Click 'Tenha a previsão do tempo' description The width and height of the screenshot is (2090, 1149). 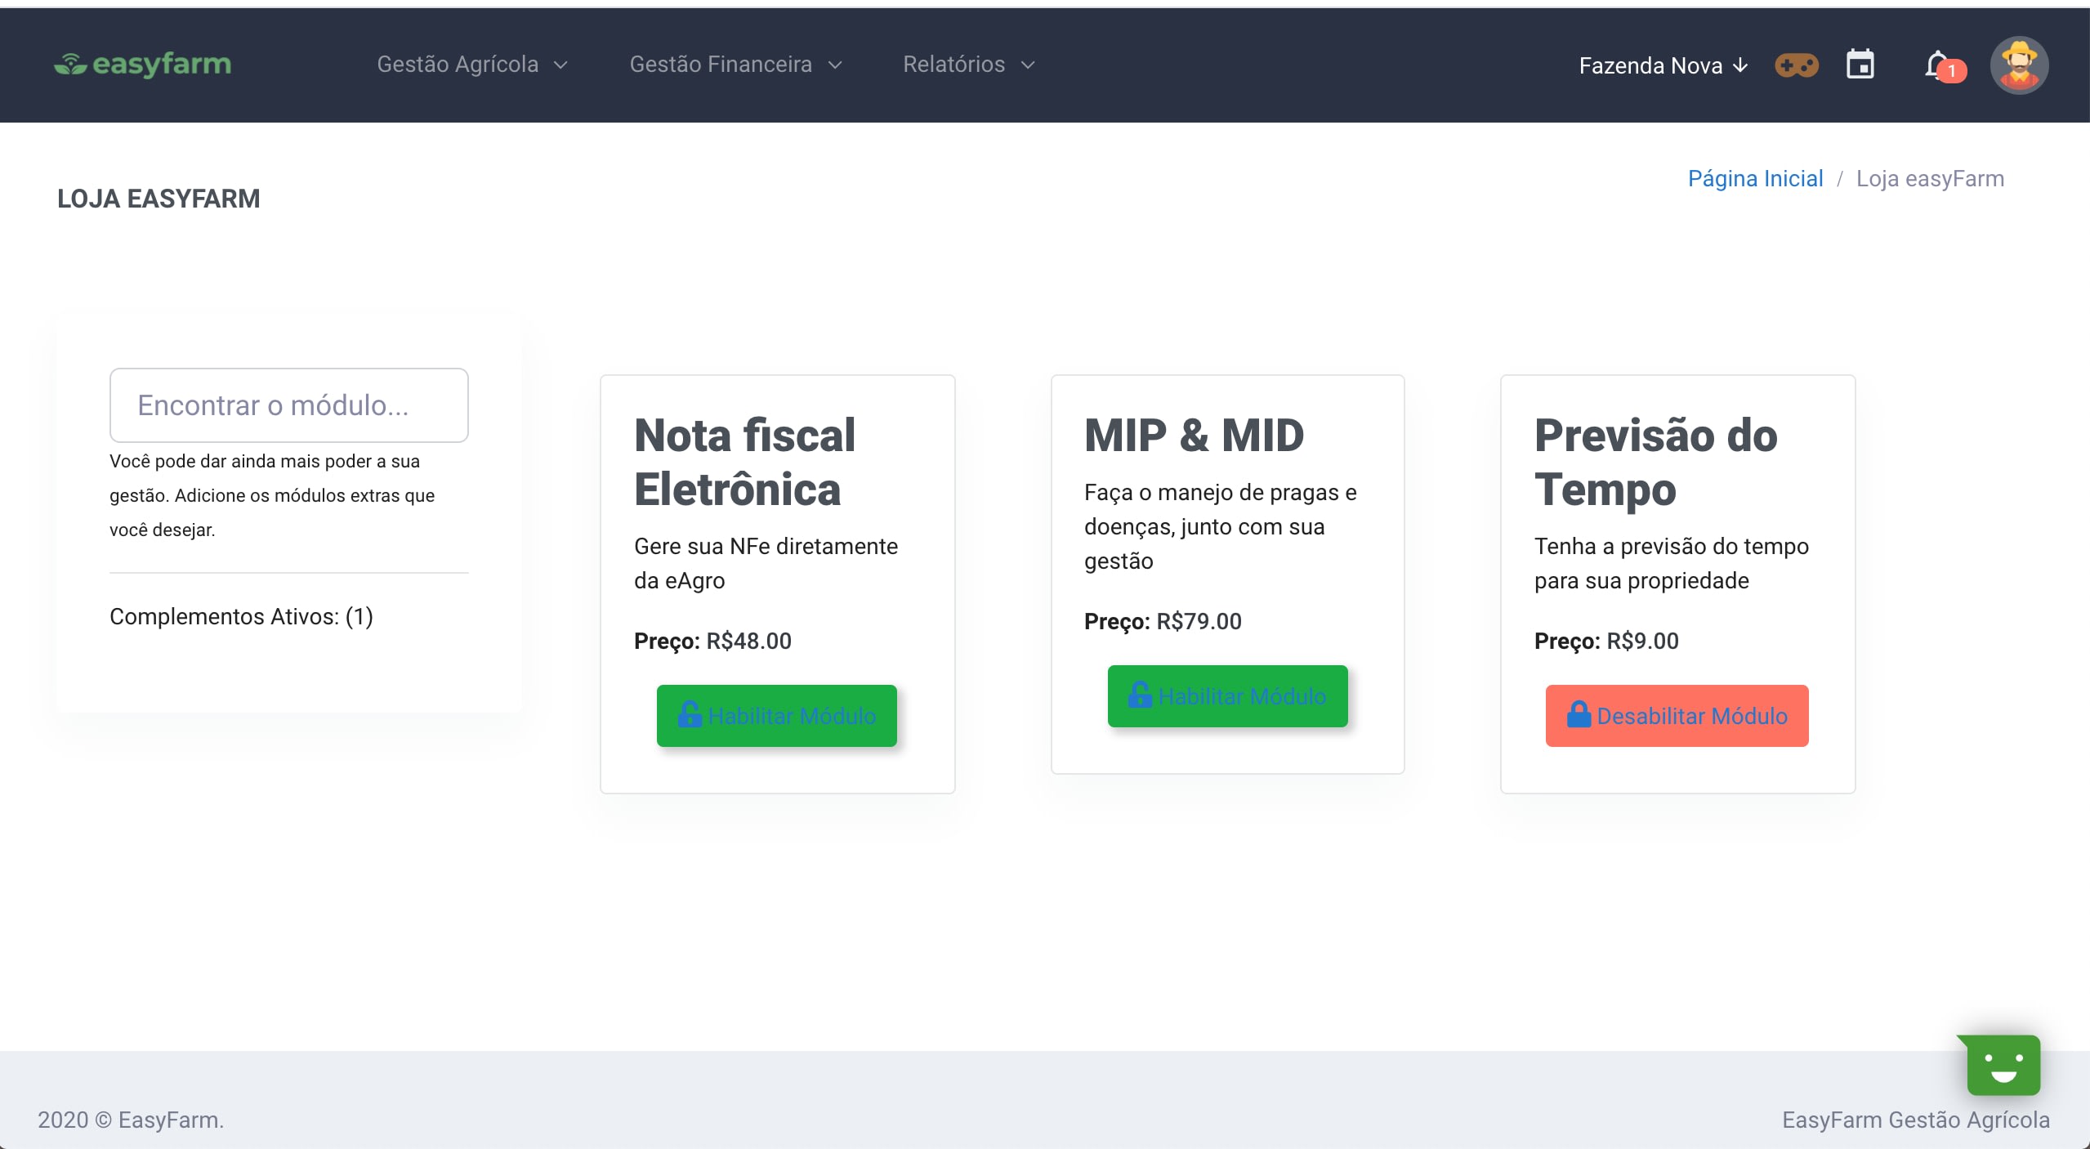[x=1672, y=563]
